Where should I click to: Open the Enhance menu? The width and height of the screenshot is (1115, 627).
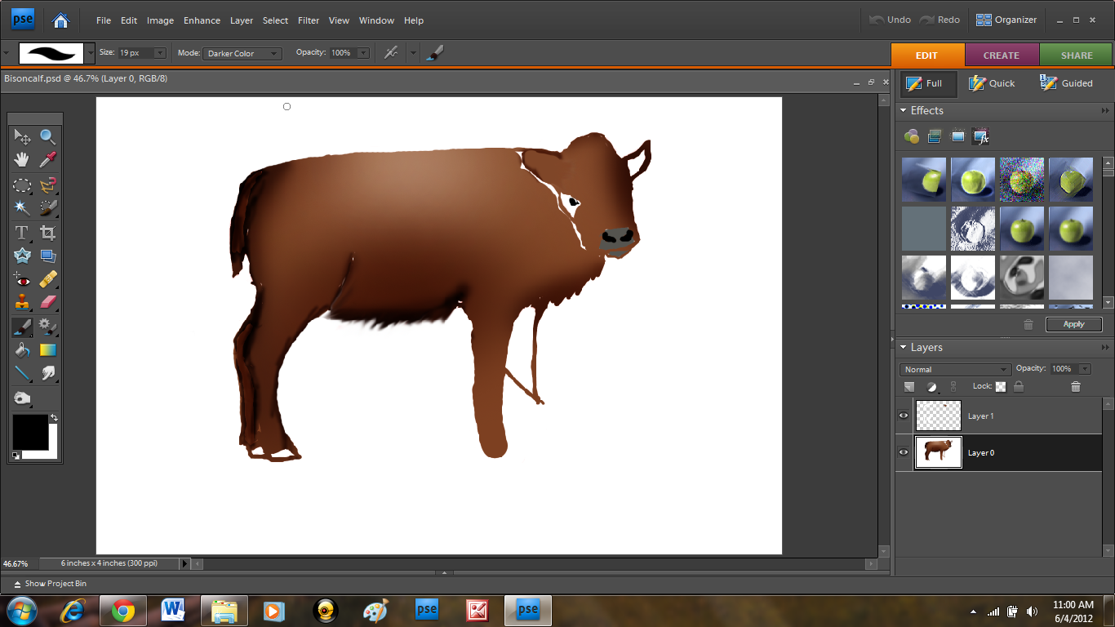tap(202, 20)
